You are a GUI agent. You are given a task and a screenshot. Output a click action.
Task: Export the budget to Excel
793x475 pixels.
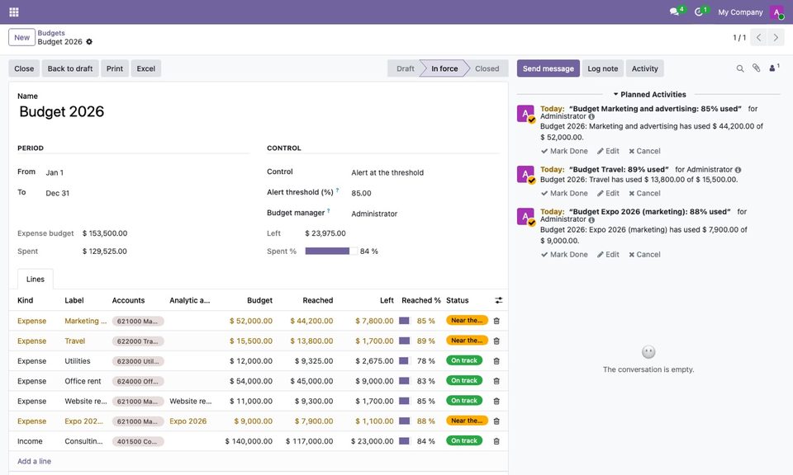[x=146, y=68]
